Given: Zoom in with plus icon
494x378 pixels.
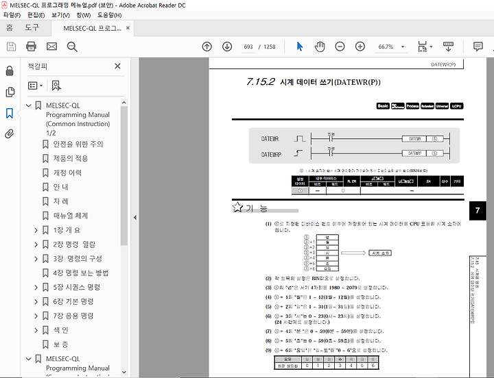Looking at the screenshot, I should click(360, 47).
